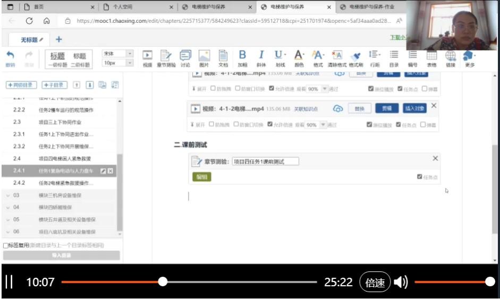Insert a table using 表格 icon
Image resolution: width=500 pixels, height=299 pixels.
click(x=431, y=57)
